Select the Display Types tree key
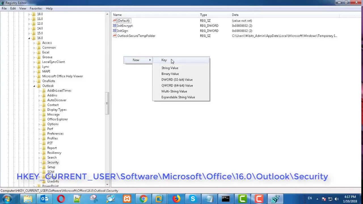The image size is (363, 204). click(x=57, y=110)
